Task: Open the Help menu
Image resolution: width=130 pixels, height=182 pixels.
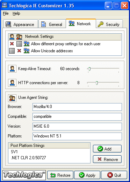Action: (x=16, y=13)
